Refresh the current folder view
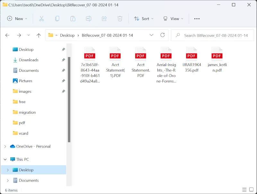Screen dimensions: 257x194 163,35
